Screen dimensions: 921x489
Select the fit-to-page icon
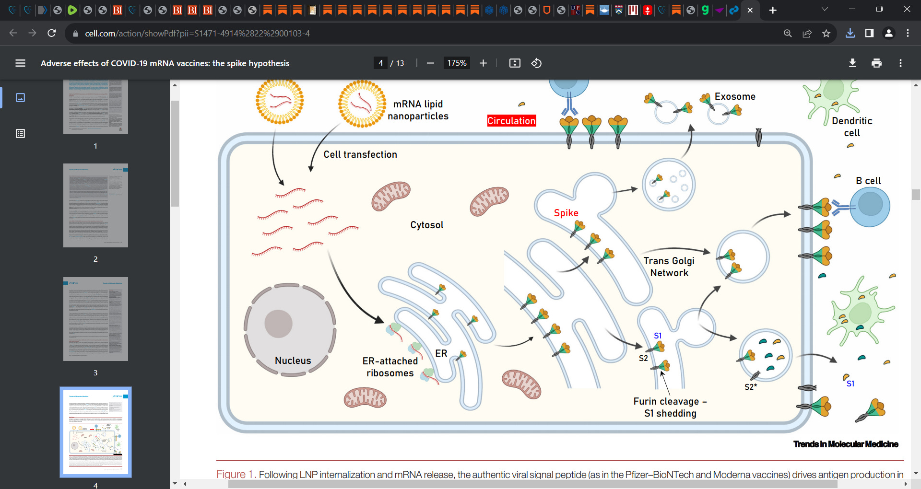point(514,63)
